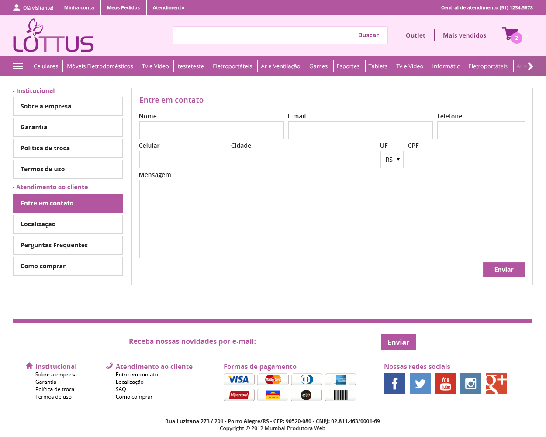Click the Google Plus icon
This screenshot has height=437, width=546.
(x=496, y=384)
